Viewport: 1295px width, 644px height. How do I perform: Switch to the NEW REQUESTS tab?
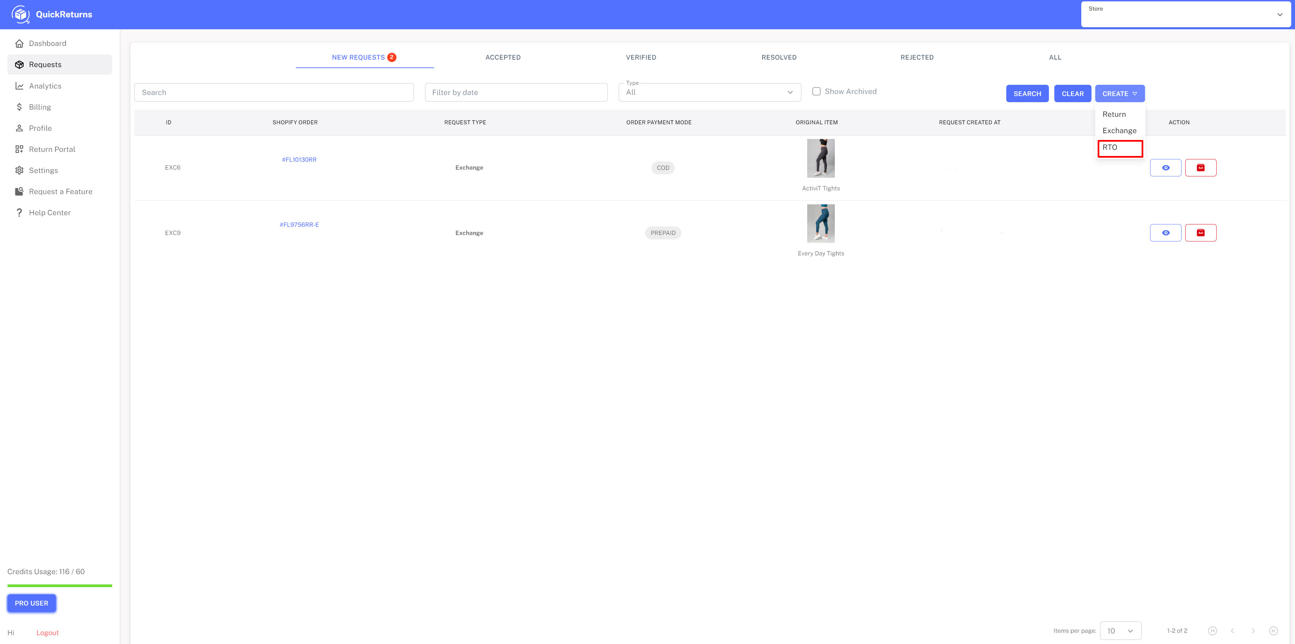pyautogui.click(x=364, y=57)
